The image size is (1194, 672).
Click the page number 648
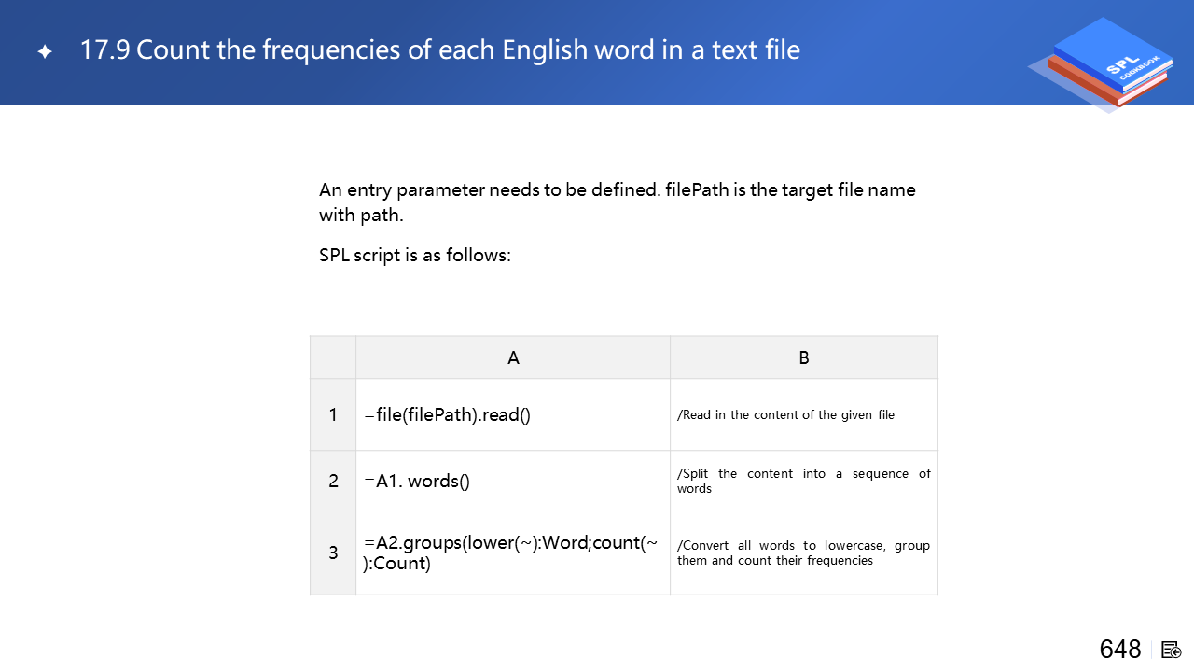(1119, 650)
